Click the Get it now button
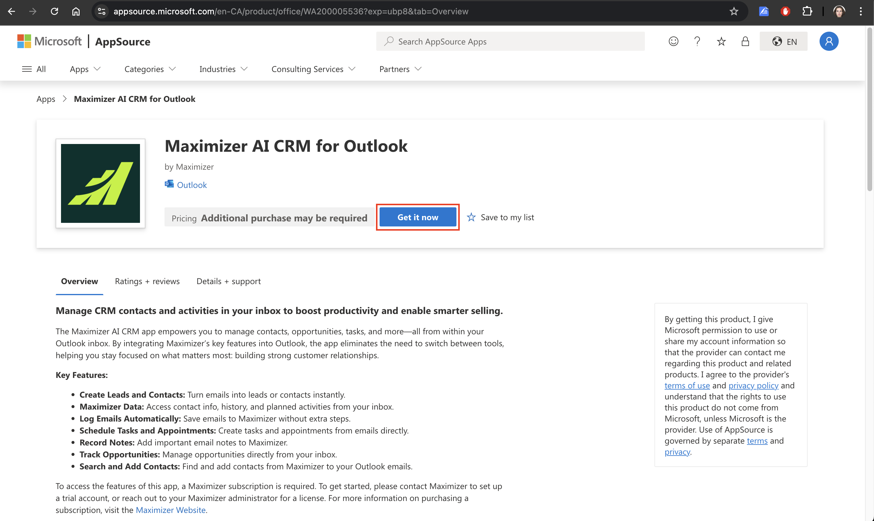Screen dimensions: 874x521 coord(418,217)
